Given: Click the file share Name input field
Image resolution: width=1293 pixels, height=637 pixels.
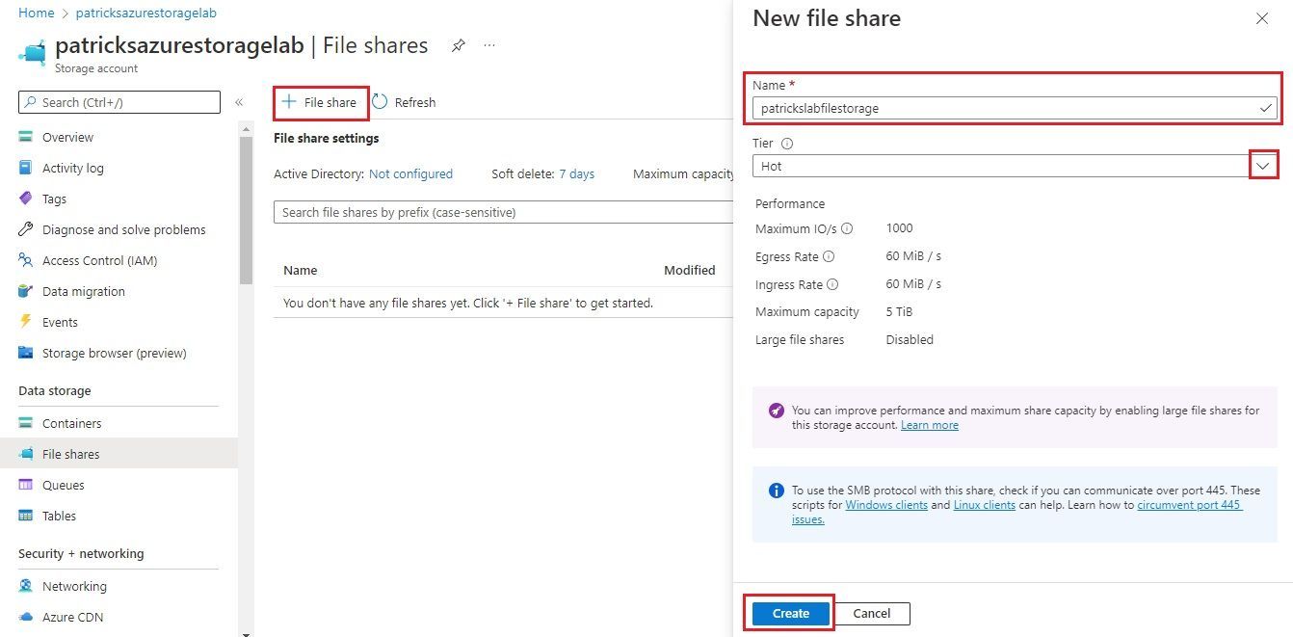Looking at the screenshot, I should [1015, 108].
